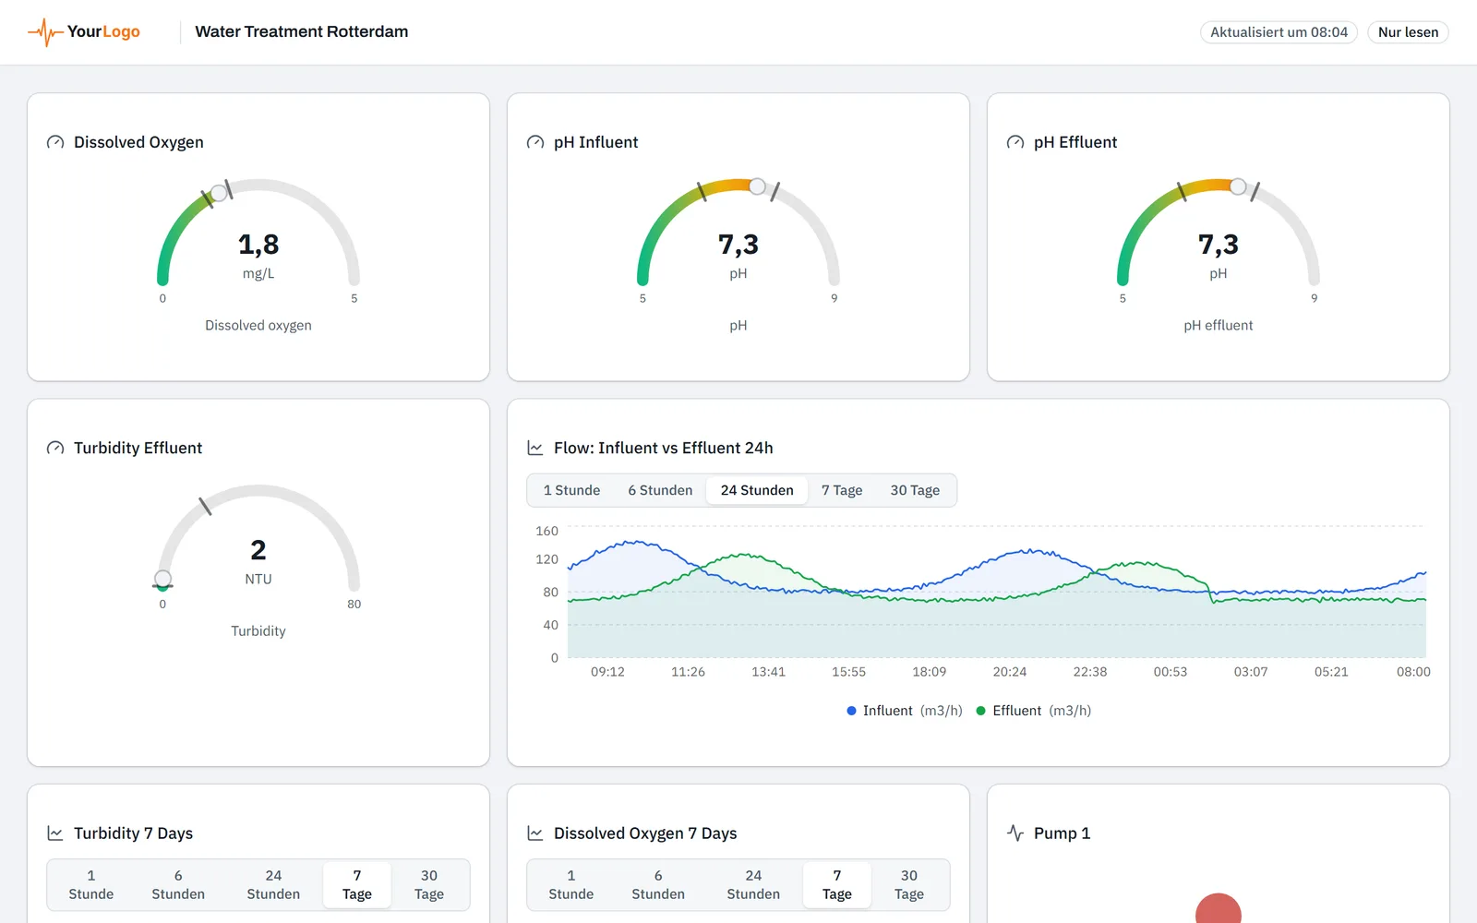
Task: Select 24 Stunden in Dissolved Oxygen 7 Days
Action: [753, 885]
